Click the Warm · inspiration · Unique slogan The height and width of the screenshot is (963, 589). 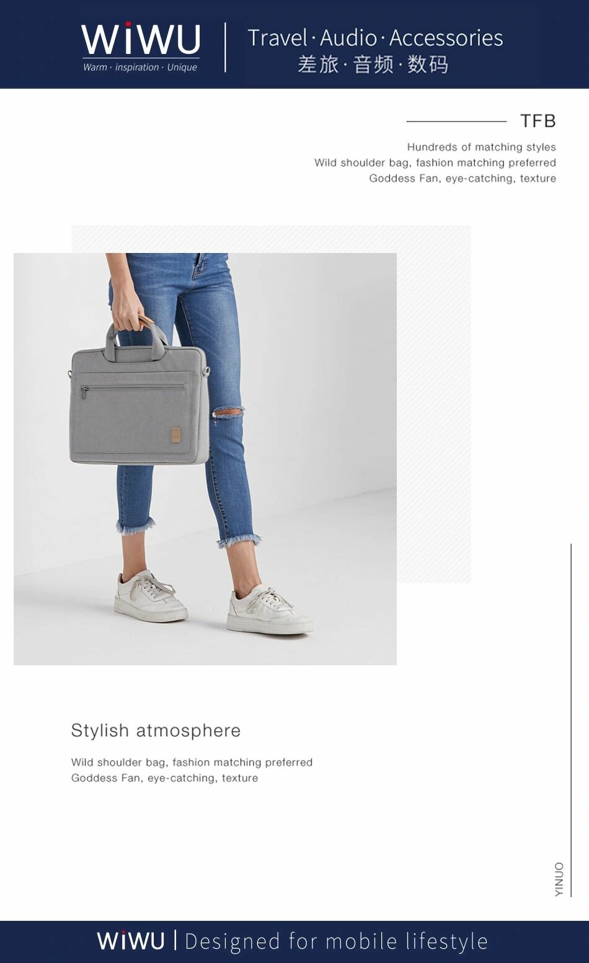coord(140,67)
